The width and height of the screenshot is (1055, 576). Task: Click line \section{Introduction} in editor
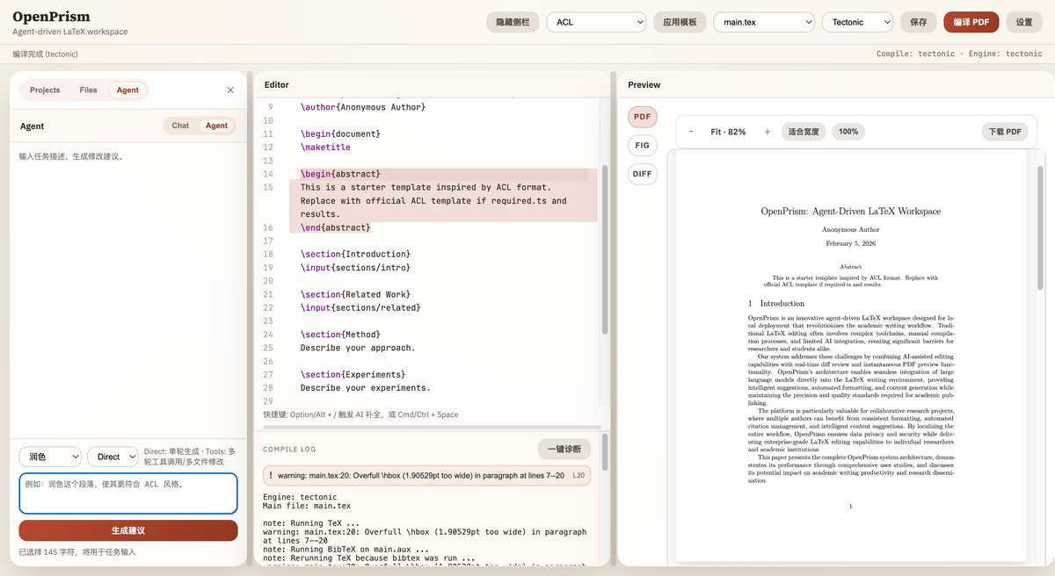click(x=355, y=254)
